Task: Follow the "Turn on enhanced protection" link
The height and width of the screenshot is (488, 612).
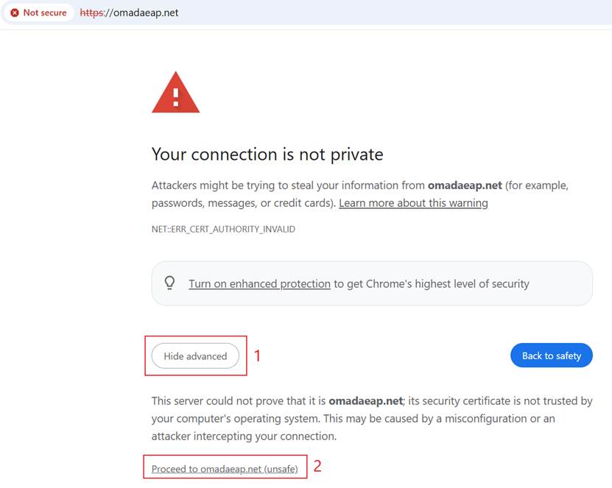Action: [x=258, y=283]
